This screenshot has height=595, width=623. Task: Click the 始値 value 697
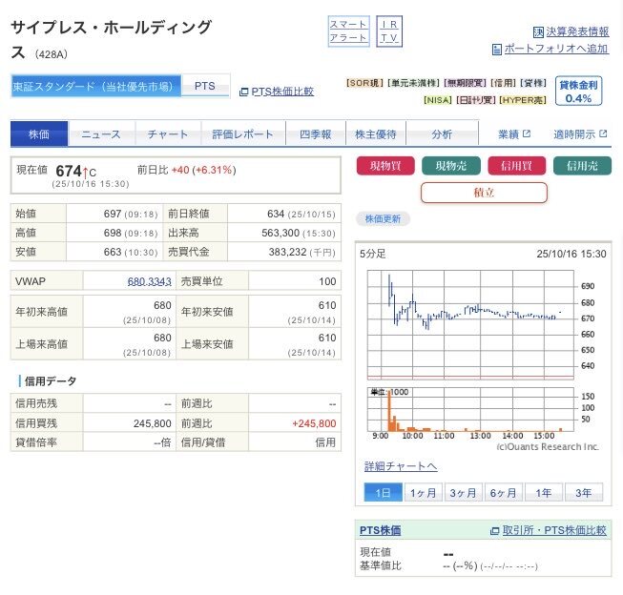pyautogui.click(x=113, y=214)
